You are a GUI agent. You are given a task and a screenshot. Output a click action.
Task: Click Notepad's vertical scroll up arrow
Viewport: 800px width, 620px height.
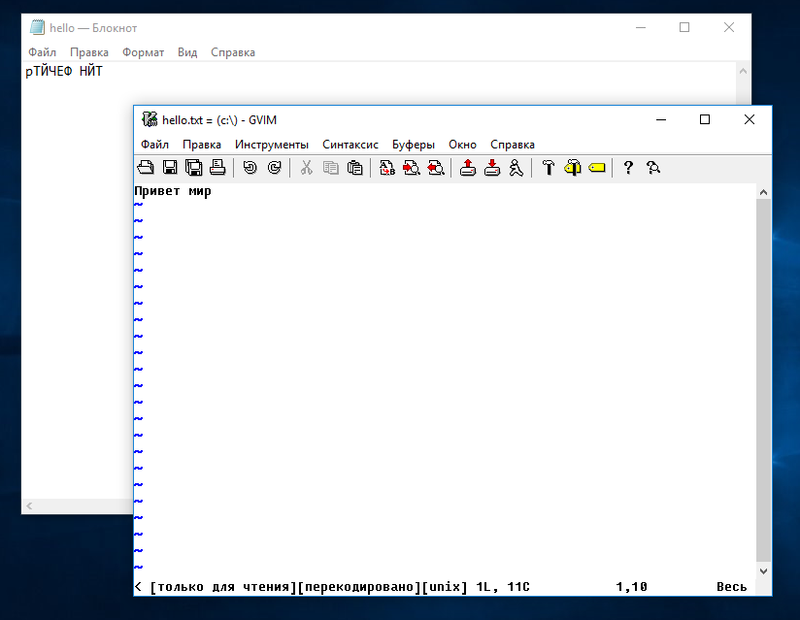(x=743, y=71)
